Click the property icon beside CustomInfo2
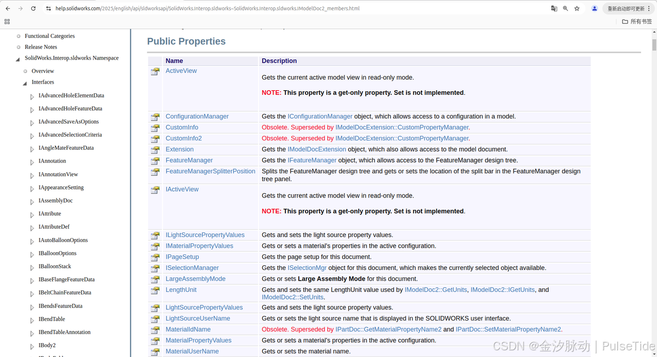 click(155, 139)
